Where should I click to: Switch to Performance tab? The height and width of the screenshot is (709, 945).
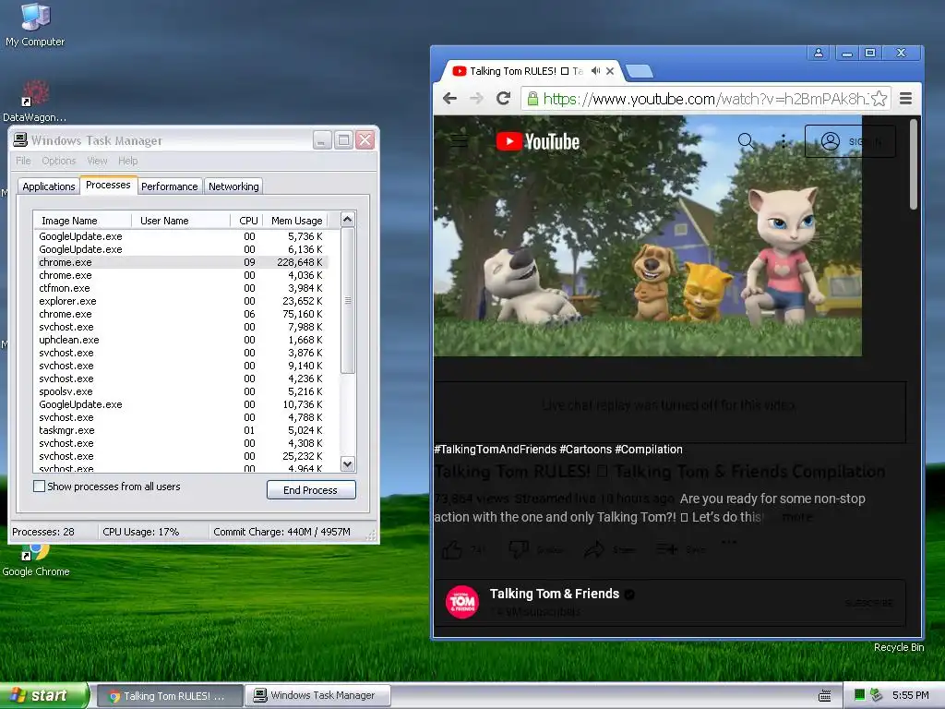pos(170,186)
